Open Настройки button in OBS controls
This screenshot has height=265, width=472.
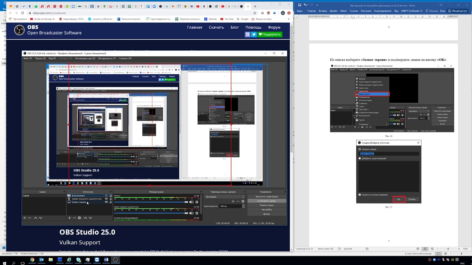click(x=267, y=210)
